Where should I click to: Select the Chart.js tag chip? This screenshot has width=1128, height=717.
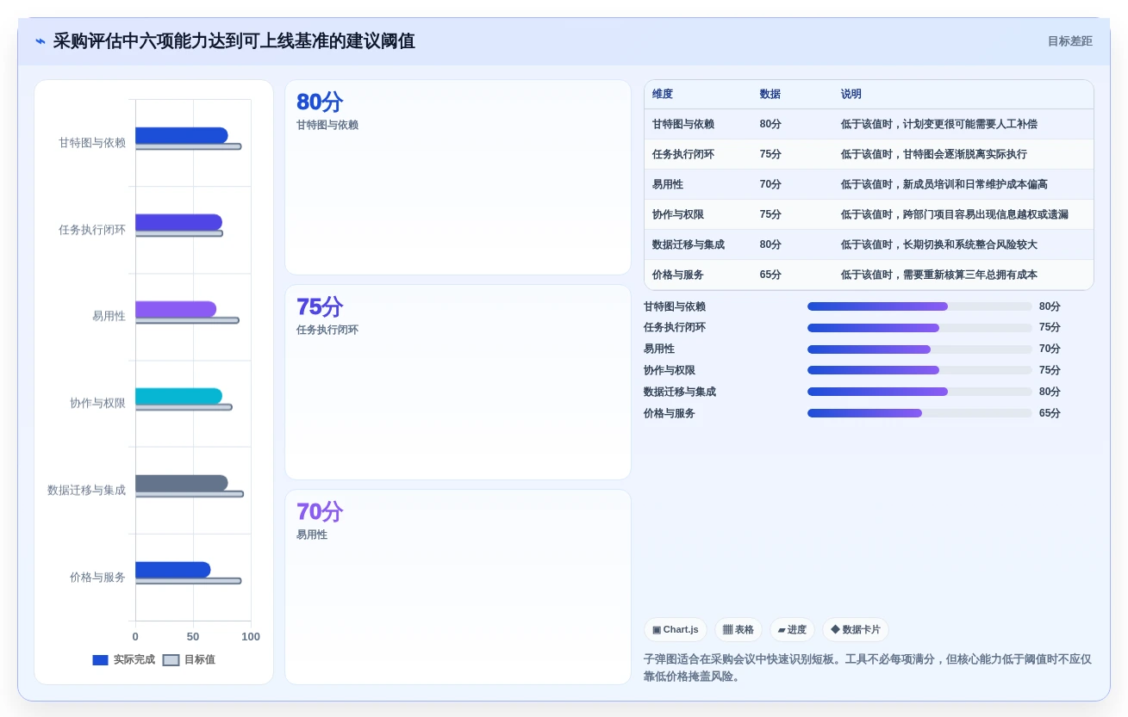point(676,630)
